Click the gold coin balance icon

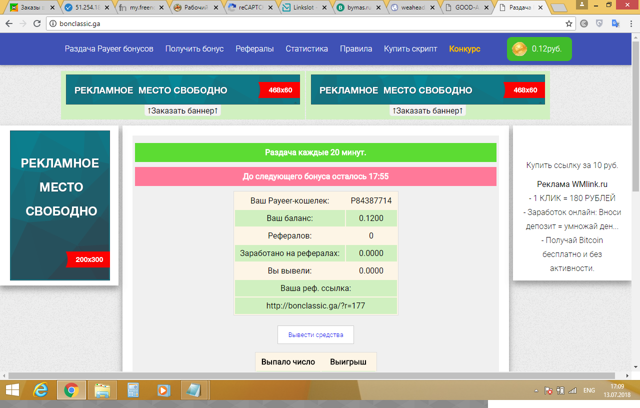click(519, 49)
